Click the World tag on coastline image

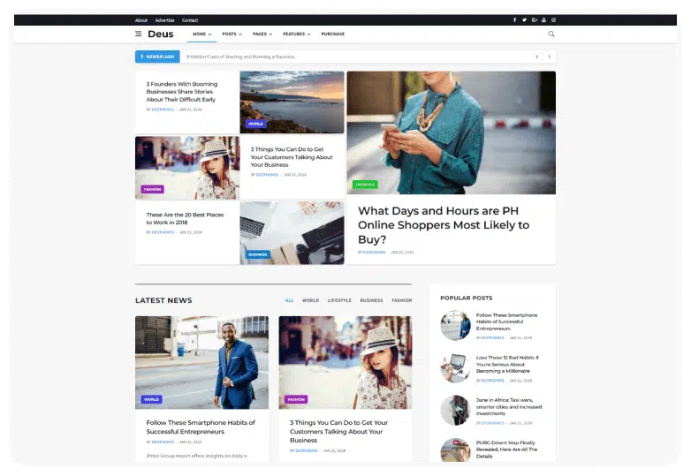[x=255, y=124]
